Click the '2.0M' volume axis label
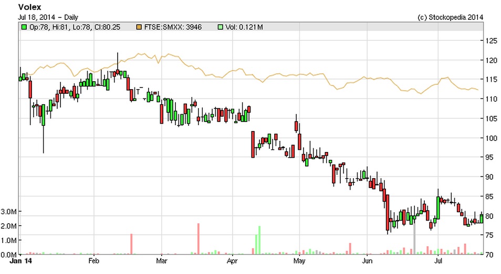Screen dimensions: 501x274 pyautogui.click(x=9, y=226)
